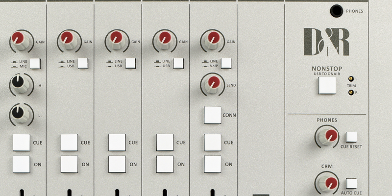Toggle the LINE/VoIP input selector switch
This screenshot has height=196, width=392.
[x=226, y=63]
